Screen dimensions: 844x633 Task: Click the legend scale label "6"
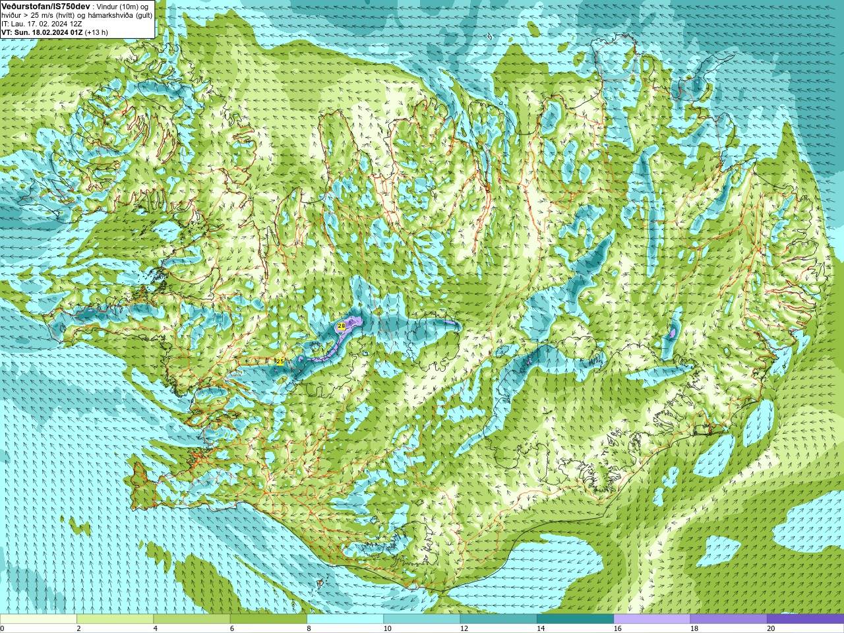[x=231, y=628]
